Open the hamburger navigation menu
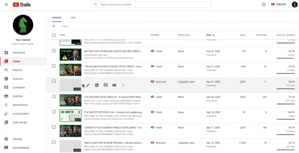This screenshot has height=153, width=299. 6,4
